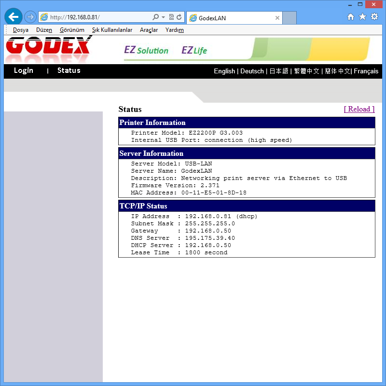Image resolution: width=386 pixels, height=386 pixels.
Task: Open the Tools gear icon
Action: (374, 17)
